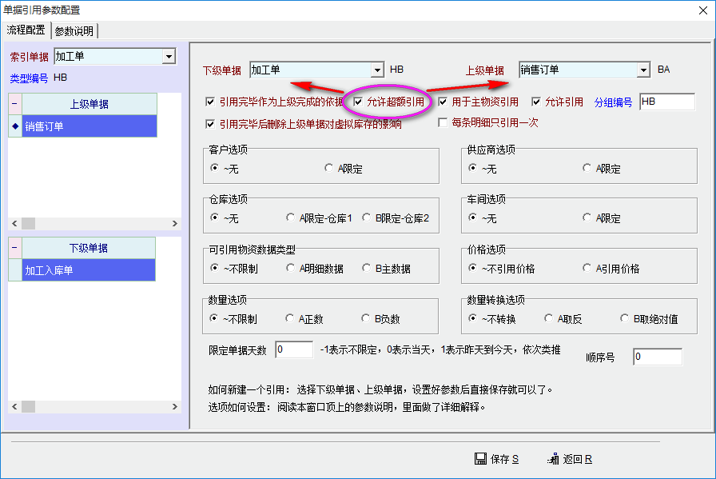The width and height of the screenshot is (716, 479).
Task: Open the 索引单据 dropdown
Action: [168, 57]
